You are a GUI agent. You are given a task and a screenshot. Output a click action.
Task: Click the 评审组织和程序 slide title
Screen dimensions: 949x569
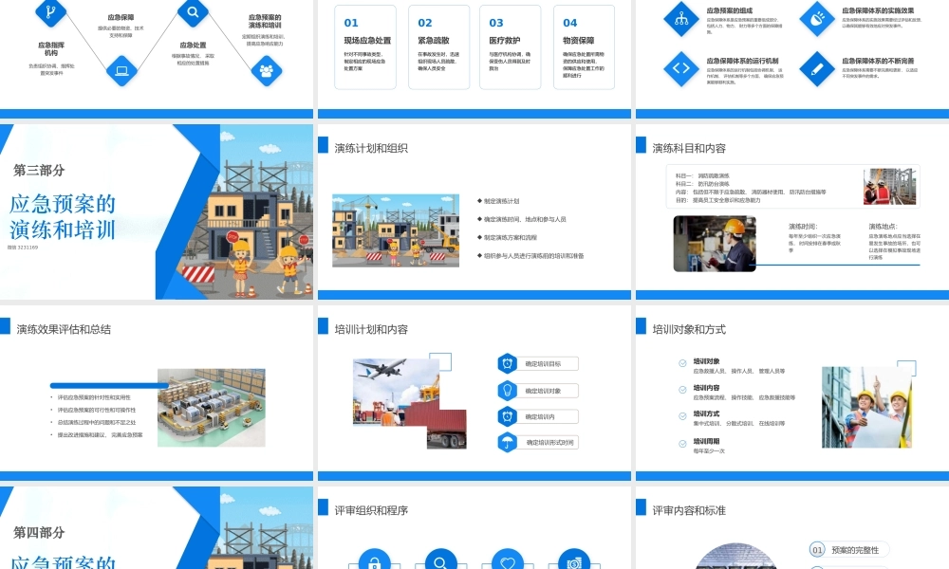pyautogui.click(x=371, y=510)
